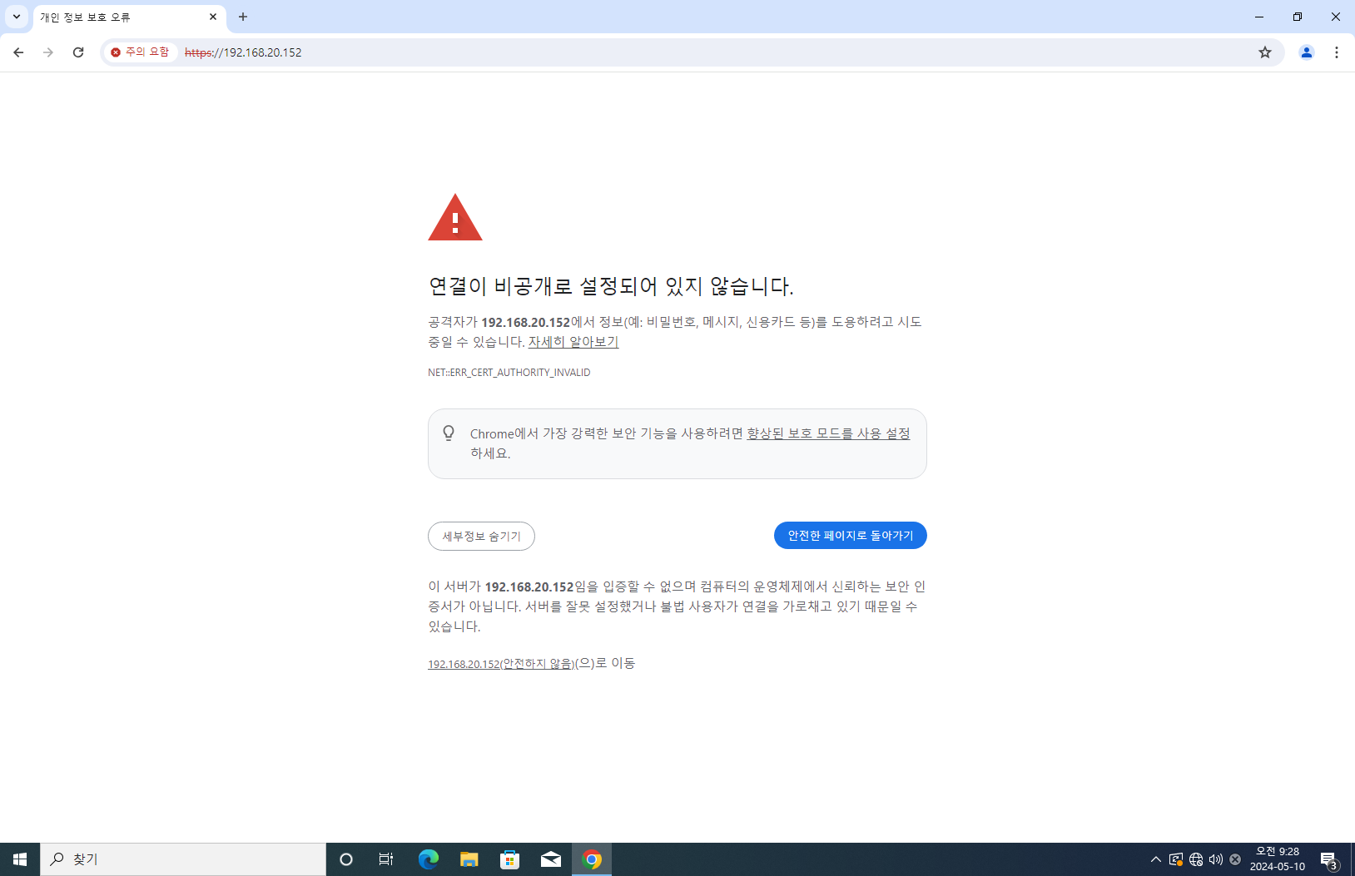Click the red warning triangle icon
Viewport: 1355px width, 876px height.
pyautogui.click(x=455, y=217)
